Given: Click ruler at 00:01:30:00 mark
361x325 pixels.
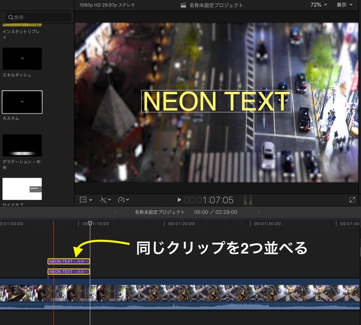Looking at the screenshot, I should click(x=267, y=224).
